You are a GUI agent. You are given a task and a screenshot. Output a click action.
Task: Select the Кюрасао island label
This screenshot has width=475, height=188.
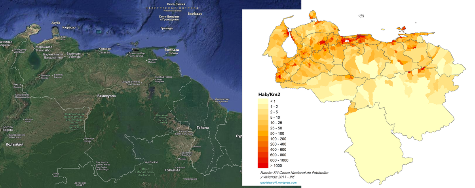[x=69, y=28]
